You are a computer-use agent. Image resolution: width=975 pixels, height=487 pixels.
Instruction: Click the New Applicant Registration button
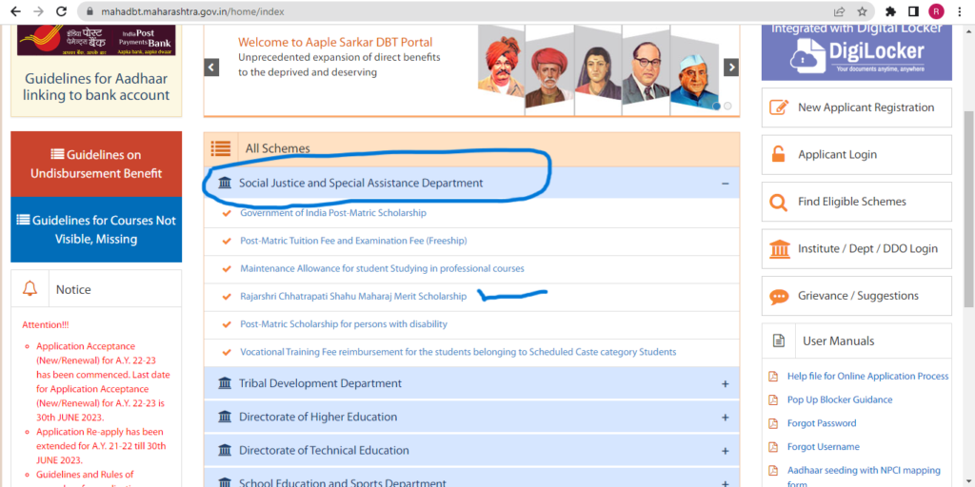coord(856,107)
